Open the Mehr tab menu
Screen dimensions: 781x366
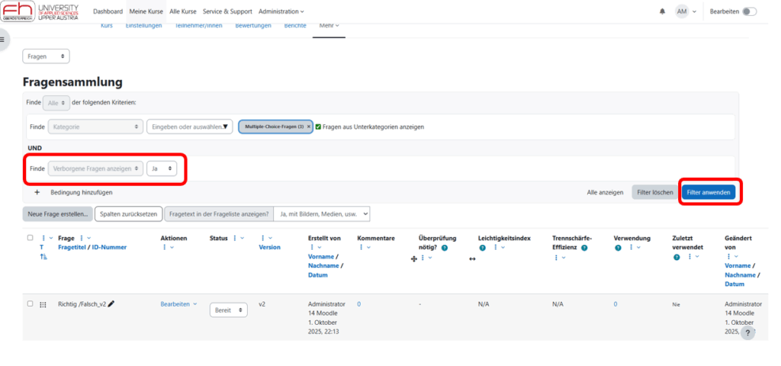coord(329,25)
